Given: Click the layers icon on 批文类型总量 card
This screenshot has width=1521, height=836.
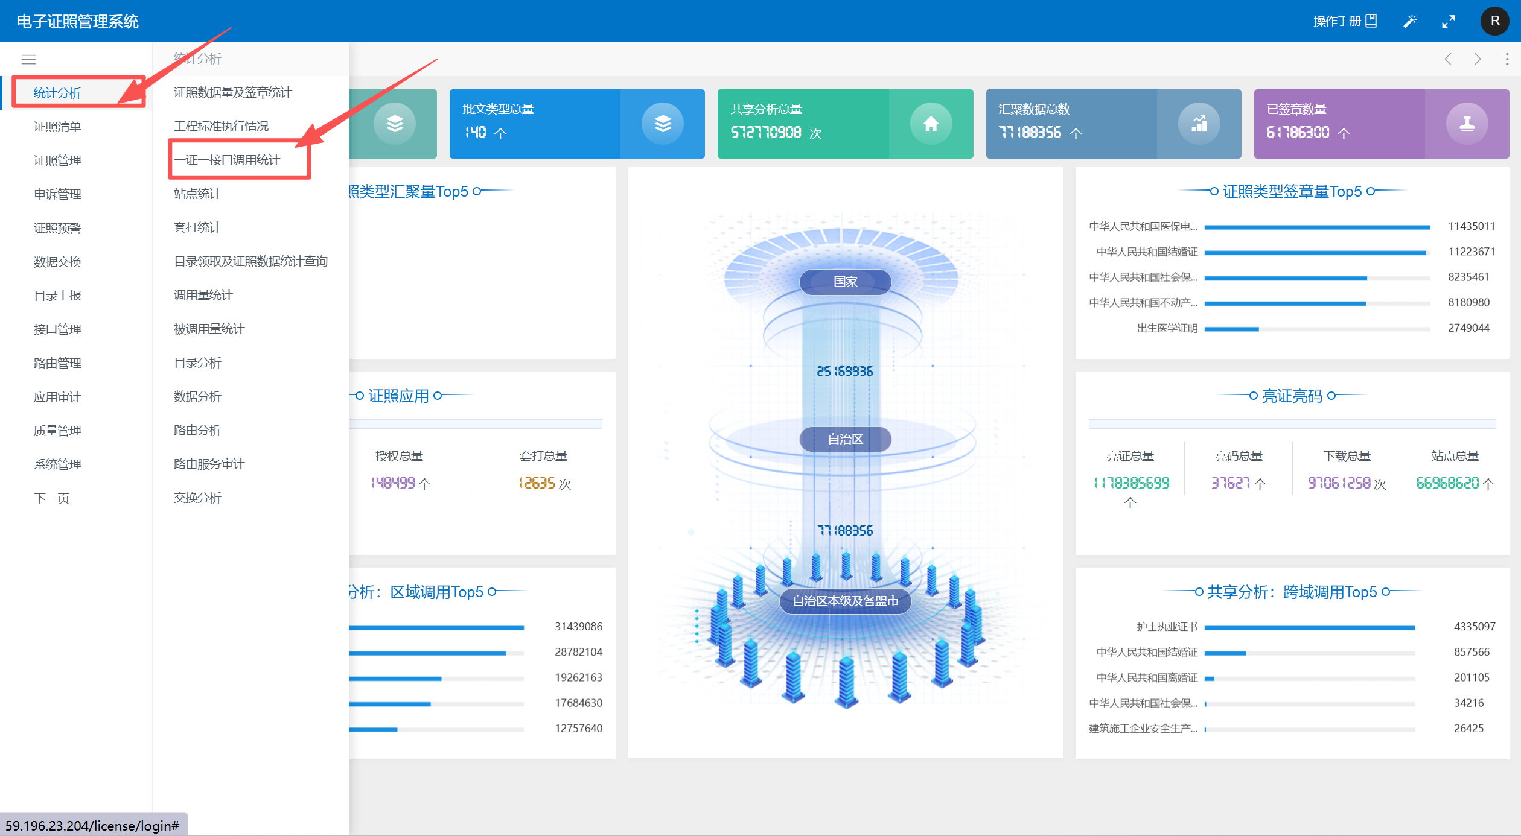Looking at the screenshot, I should click(x=662, y=124).
